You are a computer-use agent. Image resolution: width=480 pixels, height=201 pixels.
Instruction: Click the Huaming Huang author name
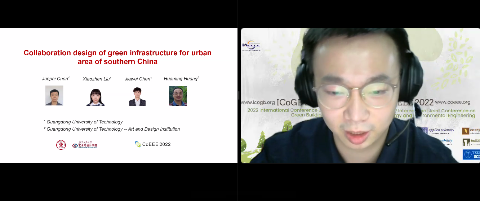pos(181,79)
